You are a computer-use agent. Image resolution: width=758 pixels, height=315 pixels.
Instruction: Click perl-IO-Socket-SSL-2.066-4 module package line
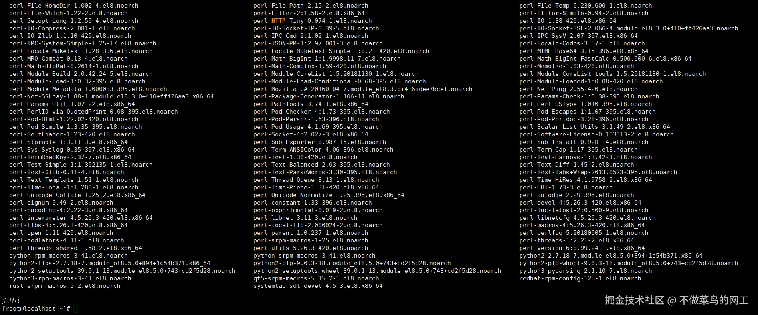[x=629, y=28]
